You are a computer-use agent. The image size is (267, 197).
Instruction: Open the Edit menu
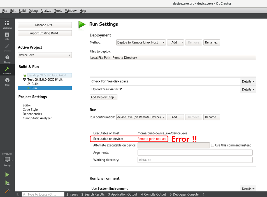13,11
